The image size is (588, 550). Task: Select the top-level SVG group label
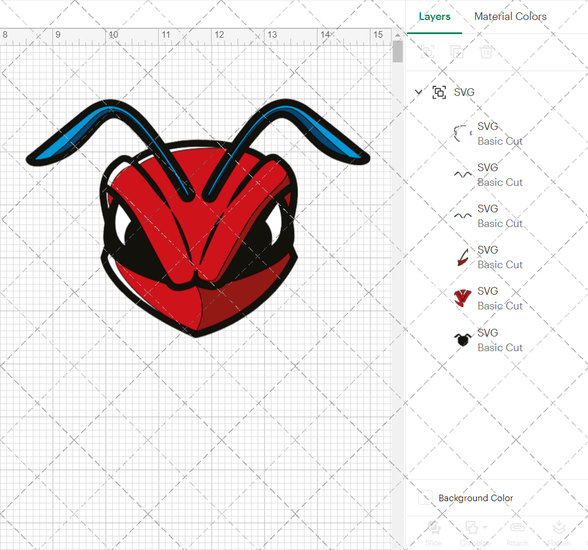(464, 92)
